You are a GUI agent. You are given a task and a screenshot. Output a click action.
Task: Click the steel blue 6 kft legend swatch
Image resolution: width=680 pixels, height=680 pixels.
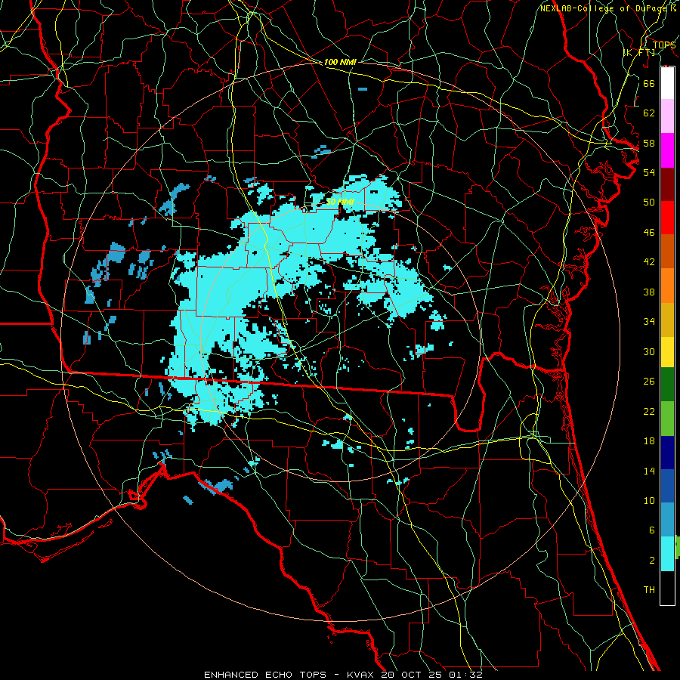click(x=667, y=520)
